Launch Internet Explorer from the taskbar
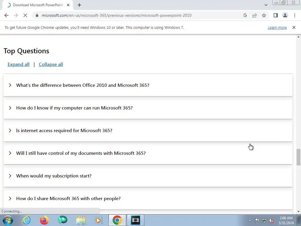Screen dimensions: 301x226 click(x=26, y=220)
